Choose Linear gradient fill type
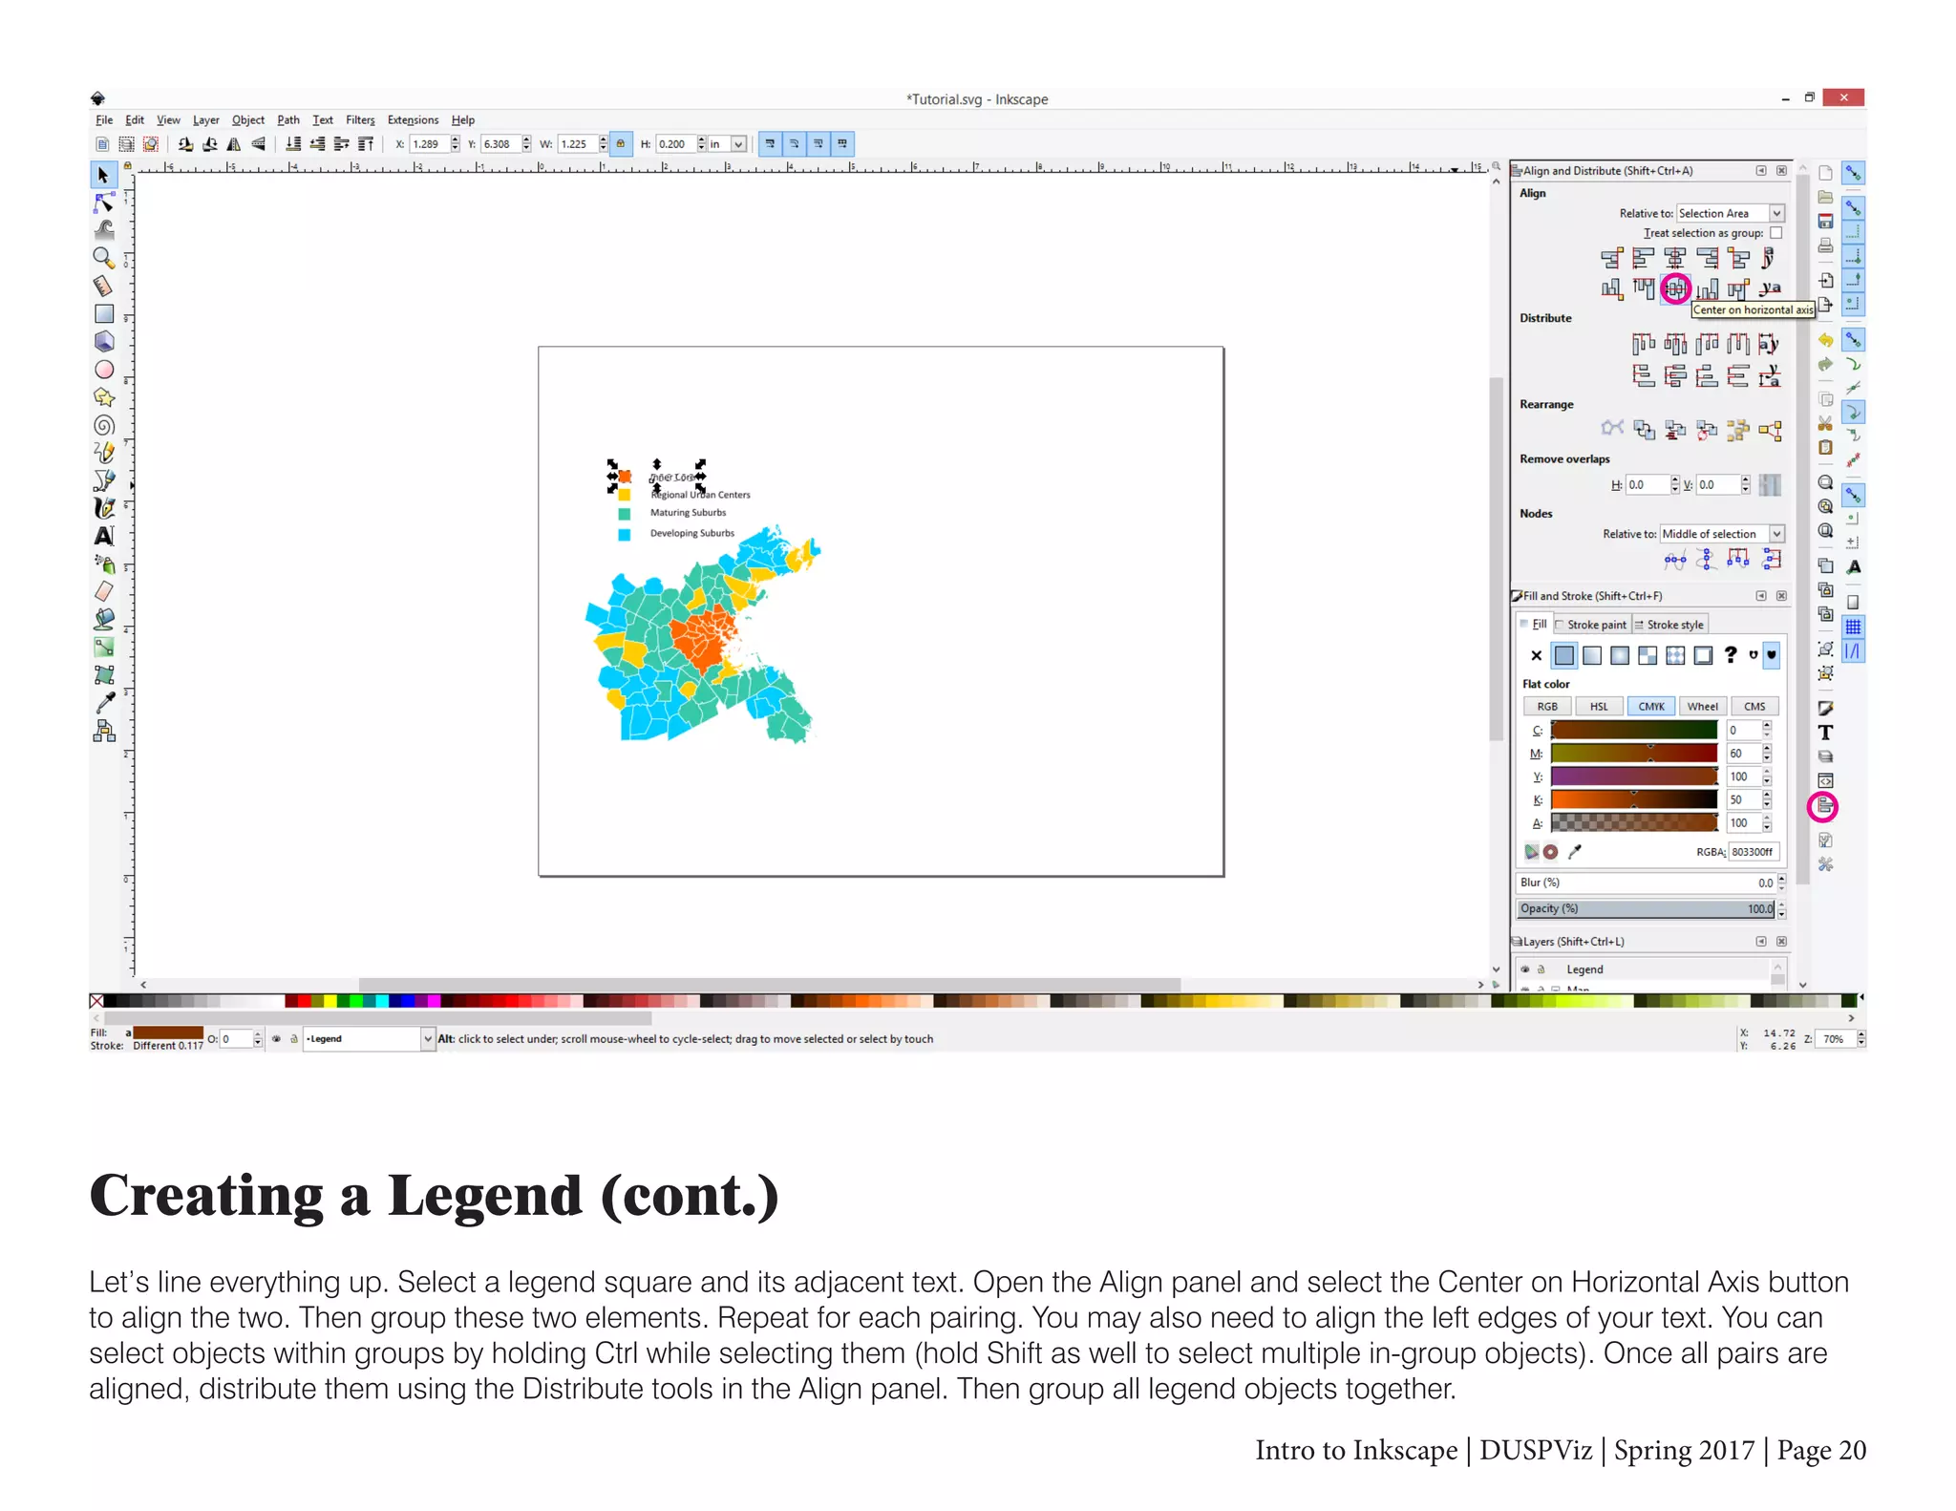 click(1592, 655)
